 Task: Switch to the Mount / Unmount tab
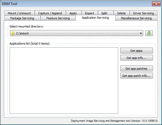19,13
